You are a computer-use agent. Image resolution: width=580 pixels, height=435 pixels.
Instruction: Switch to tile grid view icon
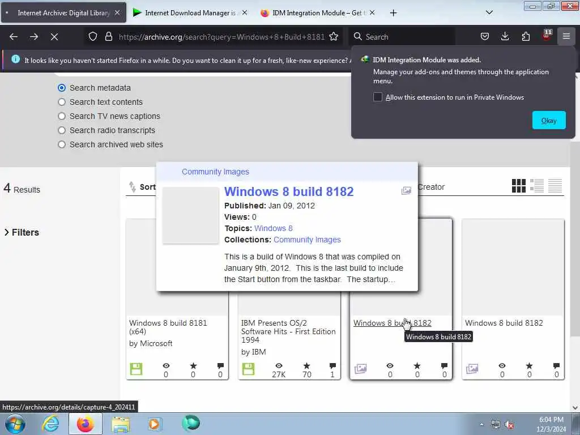pyautogui.click(x=519, y=186)
